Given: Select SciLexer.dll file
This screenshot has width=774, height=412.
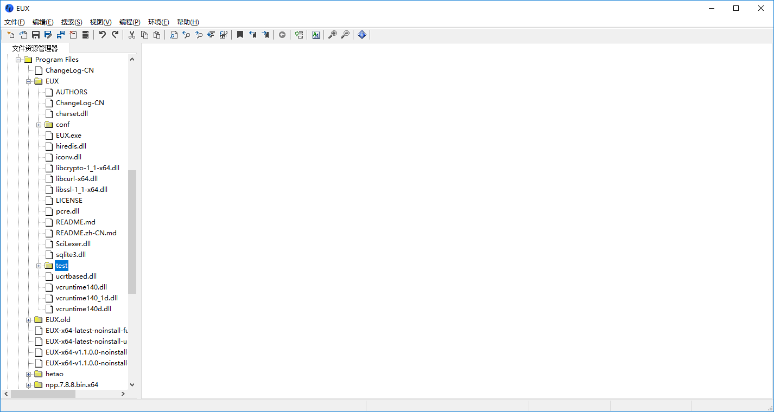Looking at the screenshot, I should [x=73, y=244].
